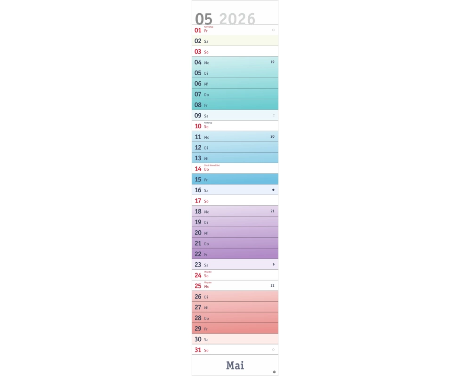Select week number 20 on 11 Mo
This screenshot has height=376, width=471.
click(x=272, y=136)
